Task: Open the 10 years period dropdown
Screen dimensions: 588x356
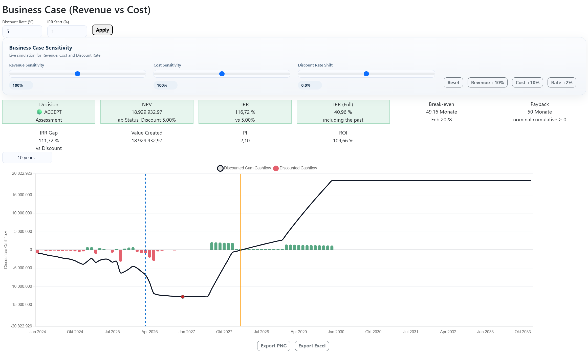Action: (x=27, y=158)
